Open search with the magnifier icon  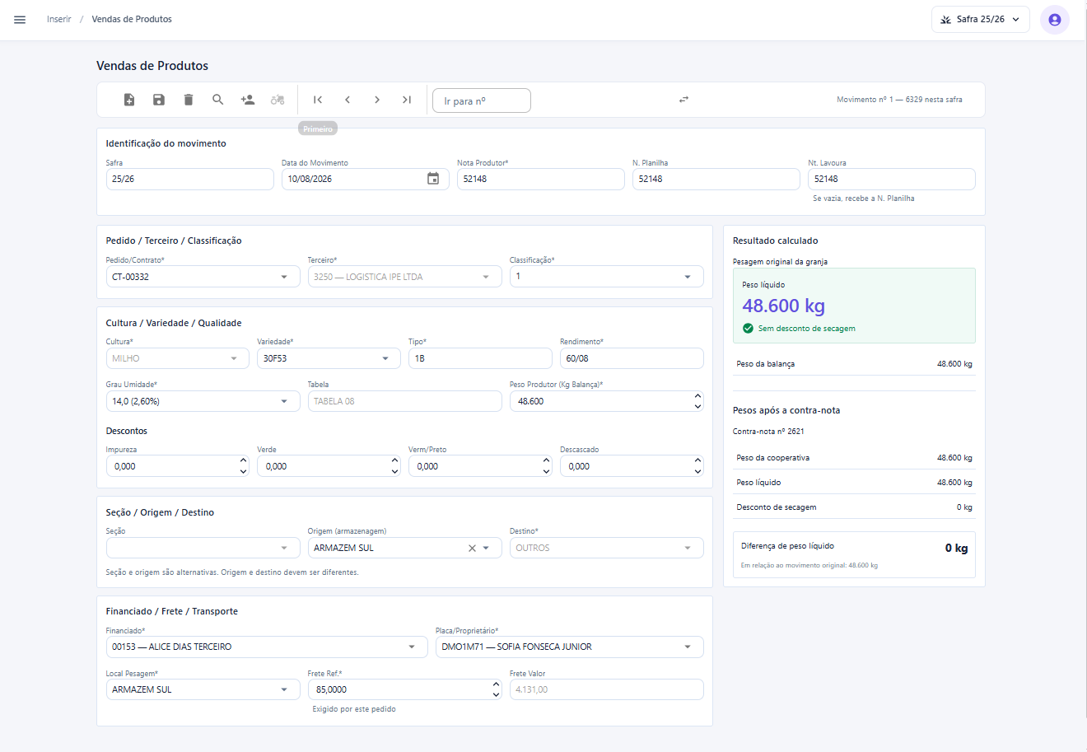tap(218, 100)
